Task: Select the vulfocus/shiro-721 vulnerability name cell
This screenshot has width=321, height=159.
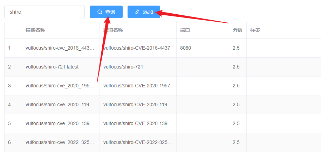Action: [123, 67]
